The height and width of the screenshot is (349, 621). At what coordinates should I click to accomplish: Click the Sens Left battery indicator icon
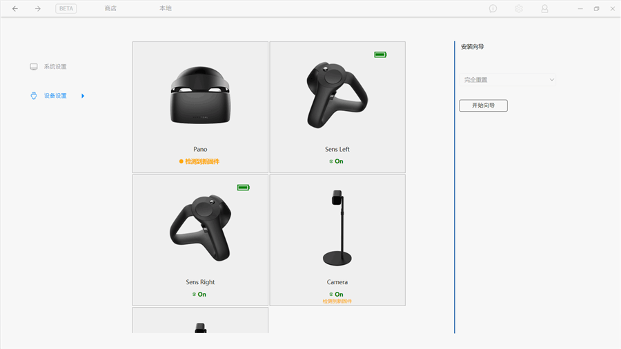[380, 54]
